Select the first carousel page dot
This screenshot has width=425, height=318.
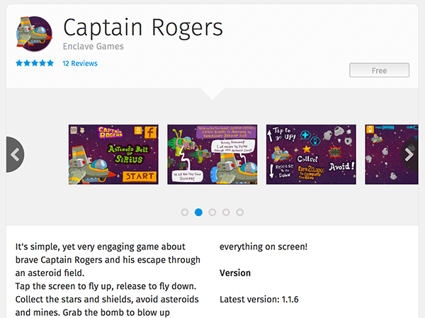[x=185, y=212]
